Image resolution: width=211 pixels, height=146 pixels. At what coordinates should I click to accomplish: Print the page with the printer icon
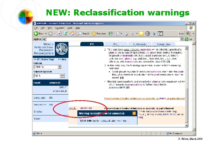pos(126,34)
